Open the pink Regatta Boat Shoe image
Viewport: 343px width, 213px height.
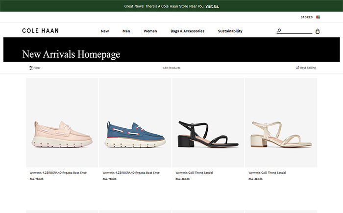tap(62, 123)
